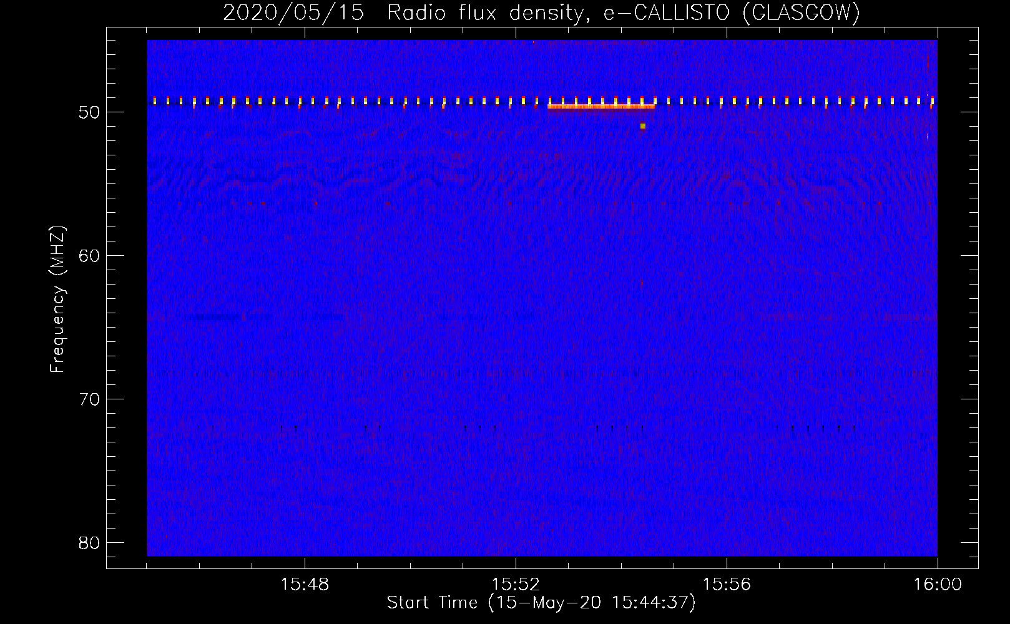Screen dimensions: 1010x624
Task: Click the 80 frequency tick label
Action: (89, 543)
